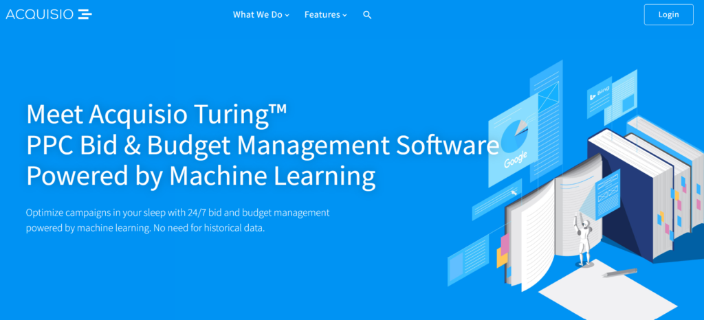
Task: Click the Bing panel in the illustration
Action: tap(599, 96)
